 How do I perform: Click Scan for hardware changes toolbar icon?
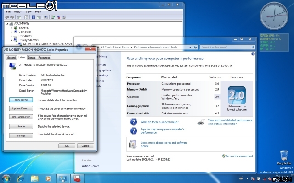[46, 17]
